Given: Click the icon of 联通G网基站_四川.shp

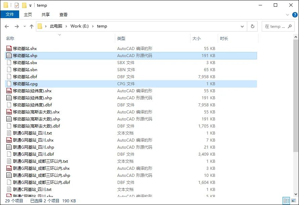Looking at the screenshot, I should pyautogui.click(x=9, y=147).
